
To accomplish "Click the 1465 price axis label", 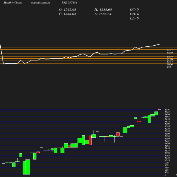I will coord(167,117).
